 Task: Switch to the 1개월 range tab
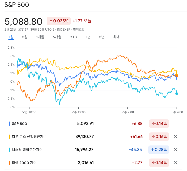point(40,37)
